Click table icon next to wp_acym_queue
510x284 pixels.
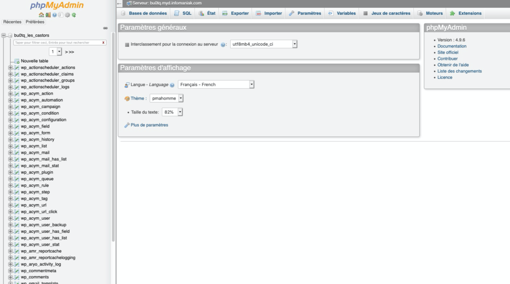tap(17, 179)
